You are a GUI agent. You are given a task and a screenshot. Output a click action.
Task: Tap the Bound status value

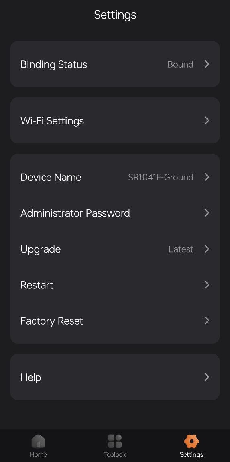[180, 64]
